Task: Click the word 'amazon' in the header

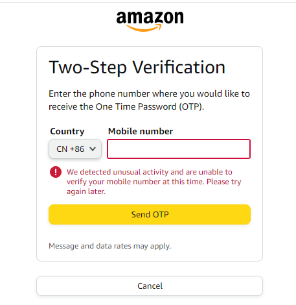Action: [150, 18]
